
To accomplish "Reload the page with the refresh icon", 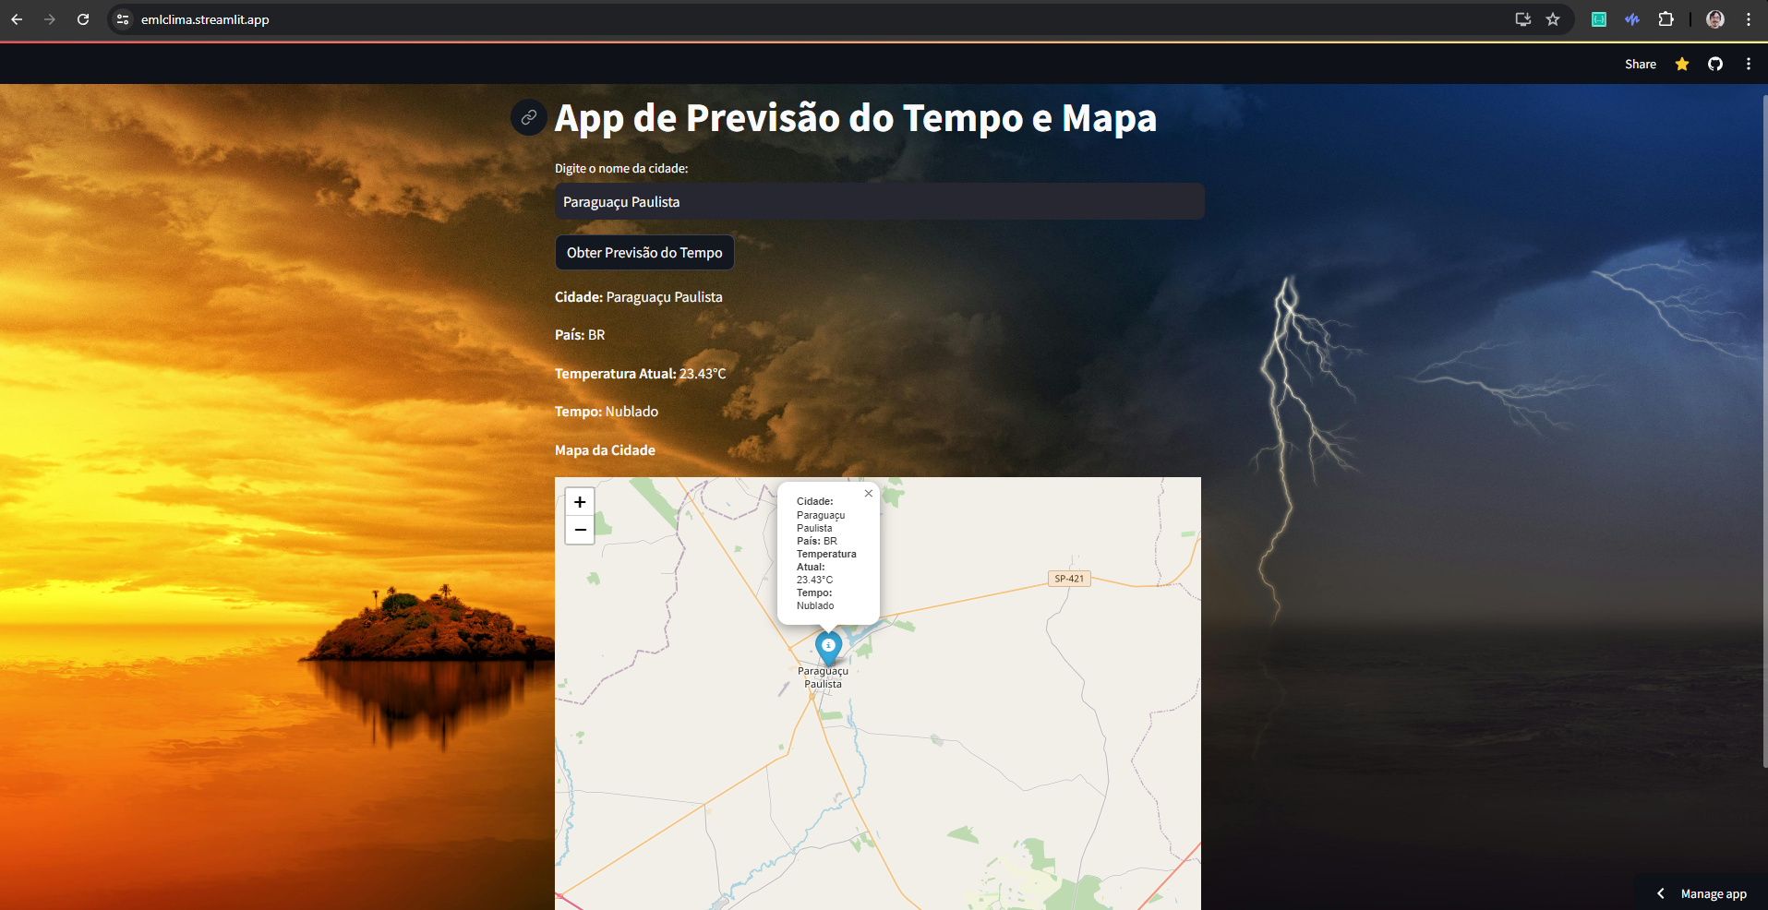I will 83,19.
